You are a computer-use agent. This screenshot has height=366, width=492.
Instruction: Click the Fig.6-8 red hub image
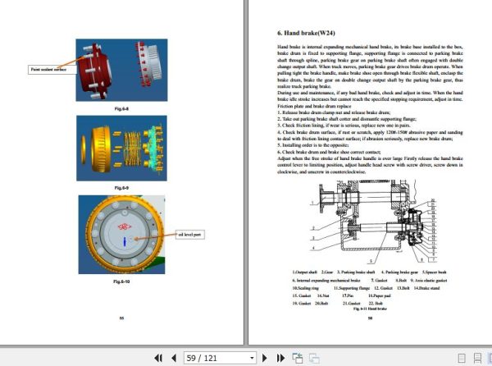pyautogui.click(x=121, y=70)
